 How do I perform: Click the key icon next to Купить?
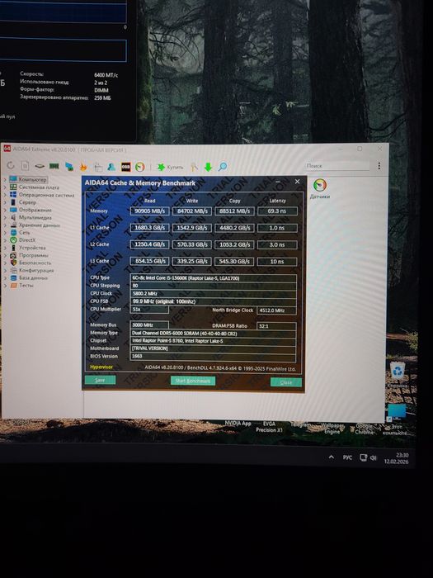[x=194, y=167]
